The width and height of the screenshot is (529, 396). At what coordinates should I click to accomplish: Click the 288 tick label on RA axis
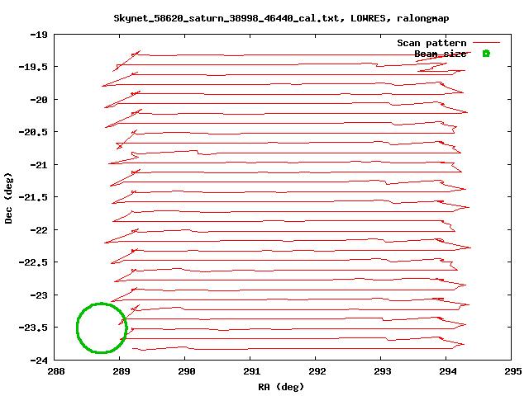(x=56, y=371)
